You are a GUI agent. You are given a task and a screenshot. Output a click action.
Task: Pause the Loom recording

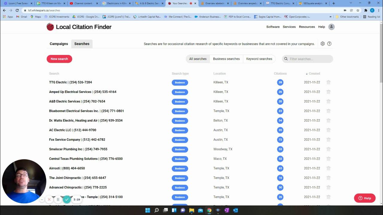click(58, 199)
